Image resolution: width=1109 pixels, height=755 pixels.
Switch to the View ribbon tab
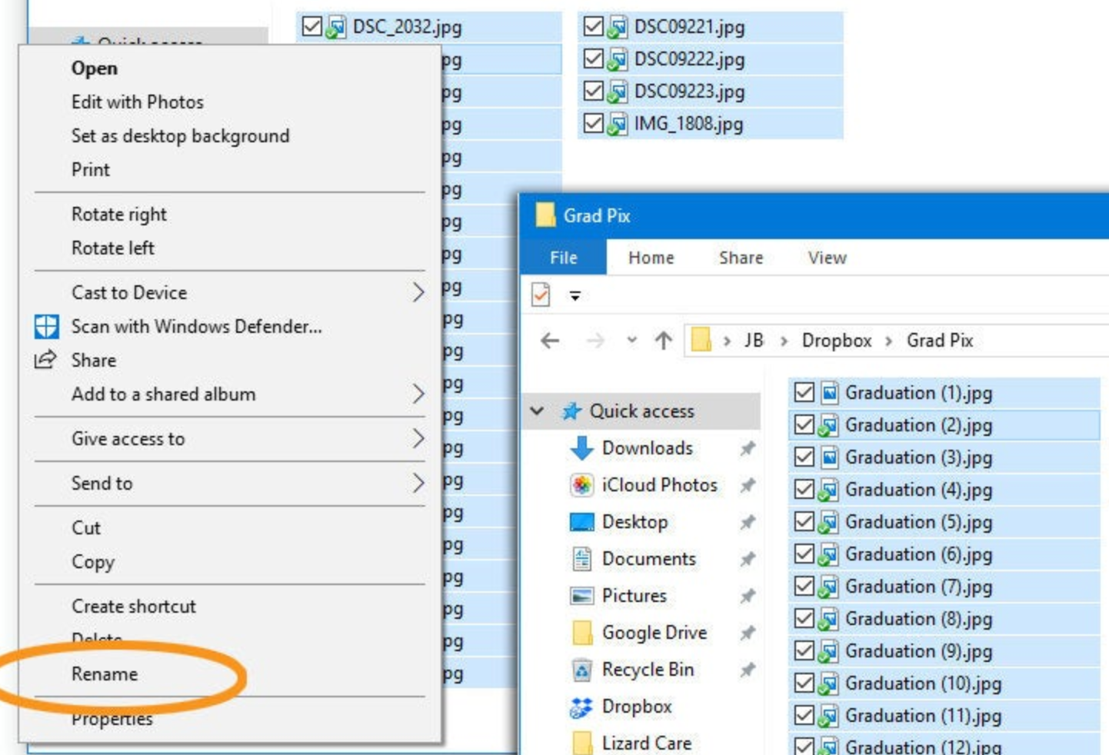click(827, 258)
